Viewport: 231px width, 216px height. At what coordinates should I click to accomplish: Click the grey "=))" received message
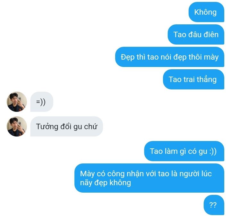tap(42, 102)
